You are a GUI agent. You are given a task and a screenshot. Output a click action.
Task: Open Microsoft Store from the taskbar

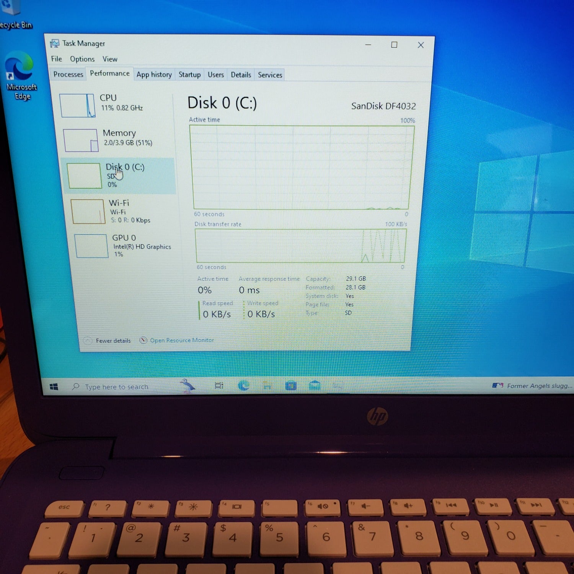291,386
